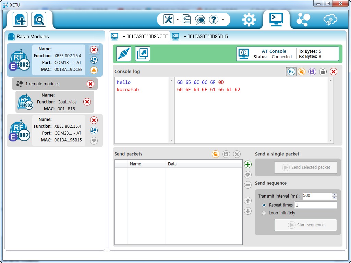Clear the console log

[x=333, y=72]
